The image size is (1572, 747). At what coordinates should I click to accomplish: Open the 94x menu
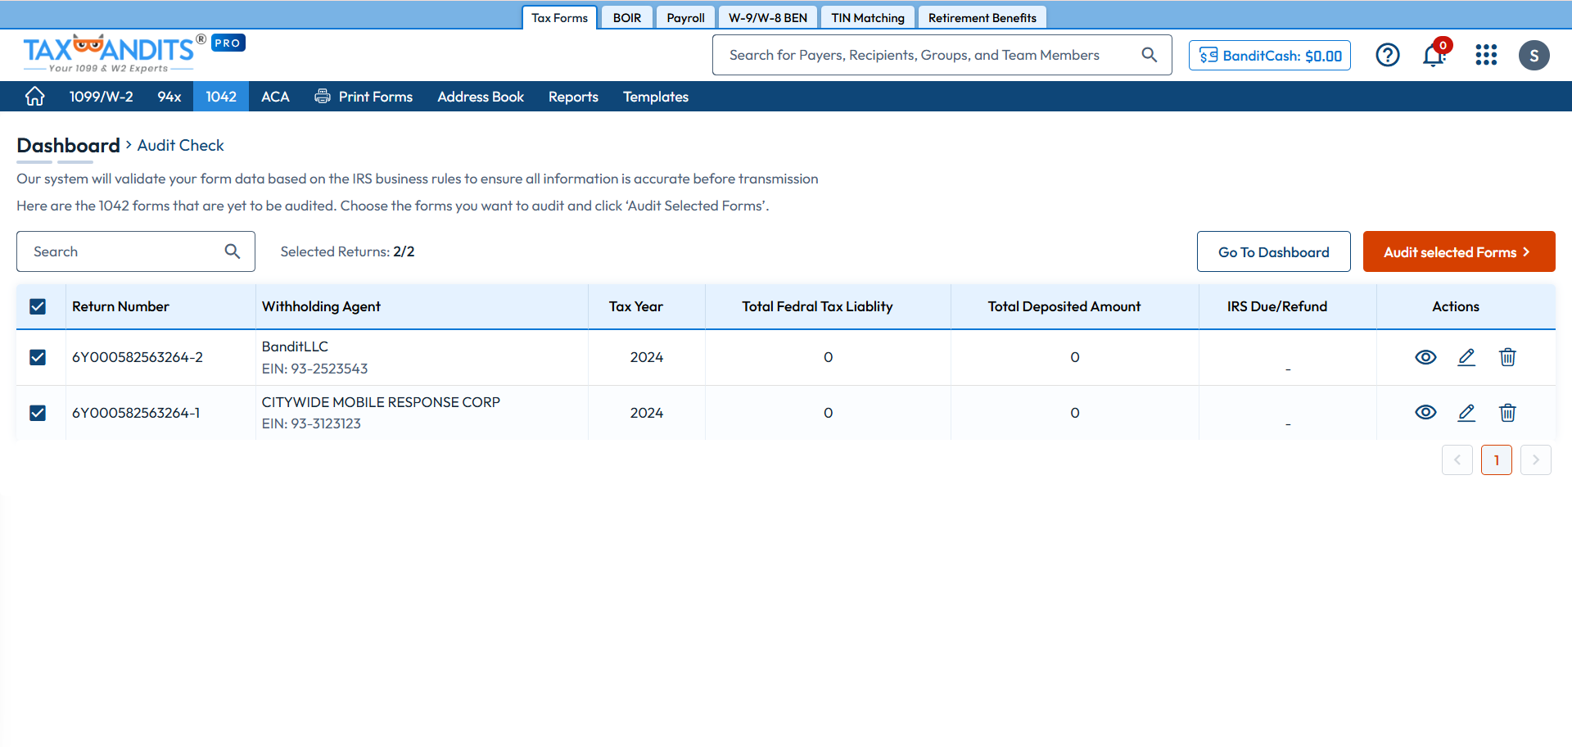coord(169,97)
